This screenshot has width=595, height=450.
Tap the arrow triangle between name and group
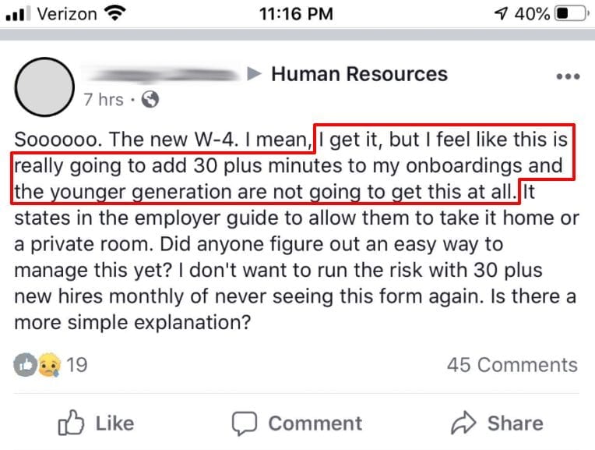click(x=254, y=74)
